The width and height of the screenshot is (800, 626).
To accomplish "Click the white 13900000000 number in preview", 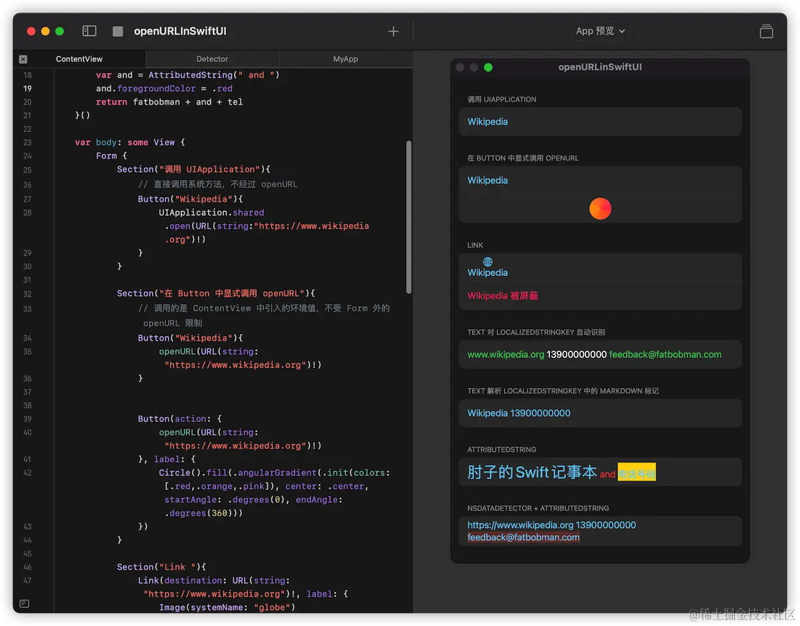I will tap(577, 354).
